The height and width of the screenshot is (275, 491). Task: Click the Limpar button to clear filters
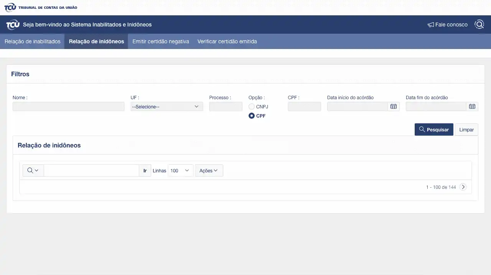[466, 129]
